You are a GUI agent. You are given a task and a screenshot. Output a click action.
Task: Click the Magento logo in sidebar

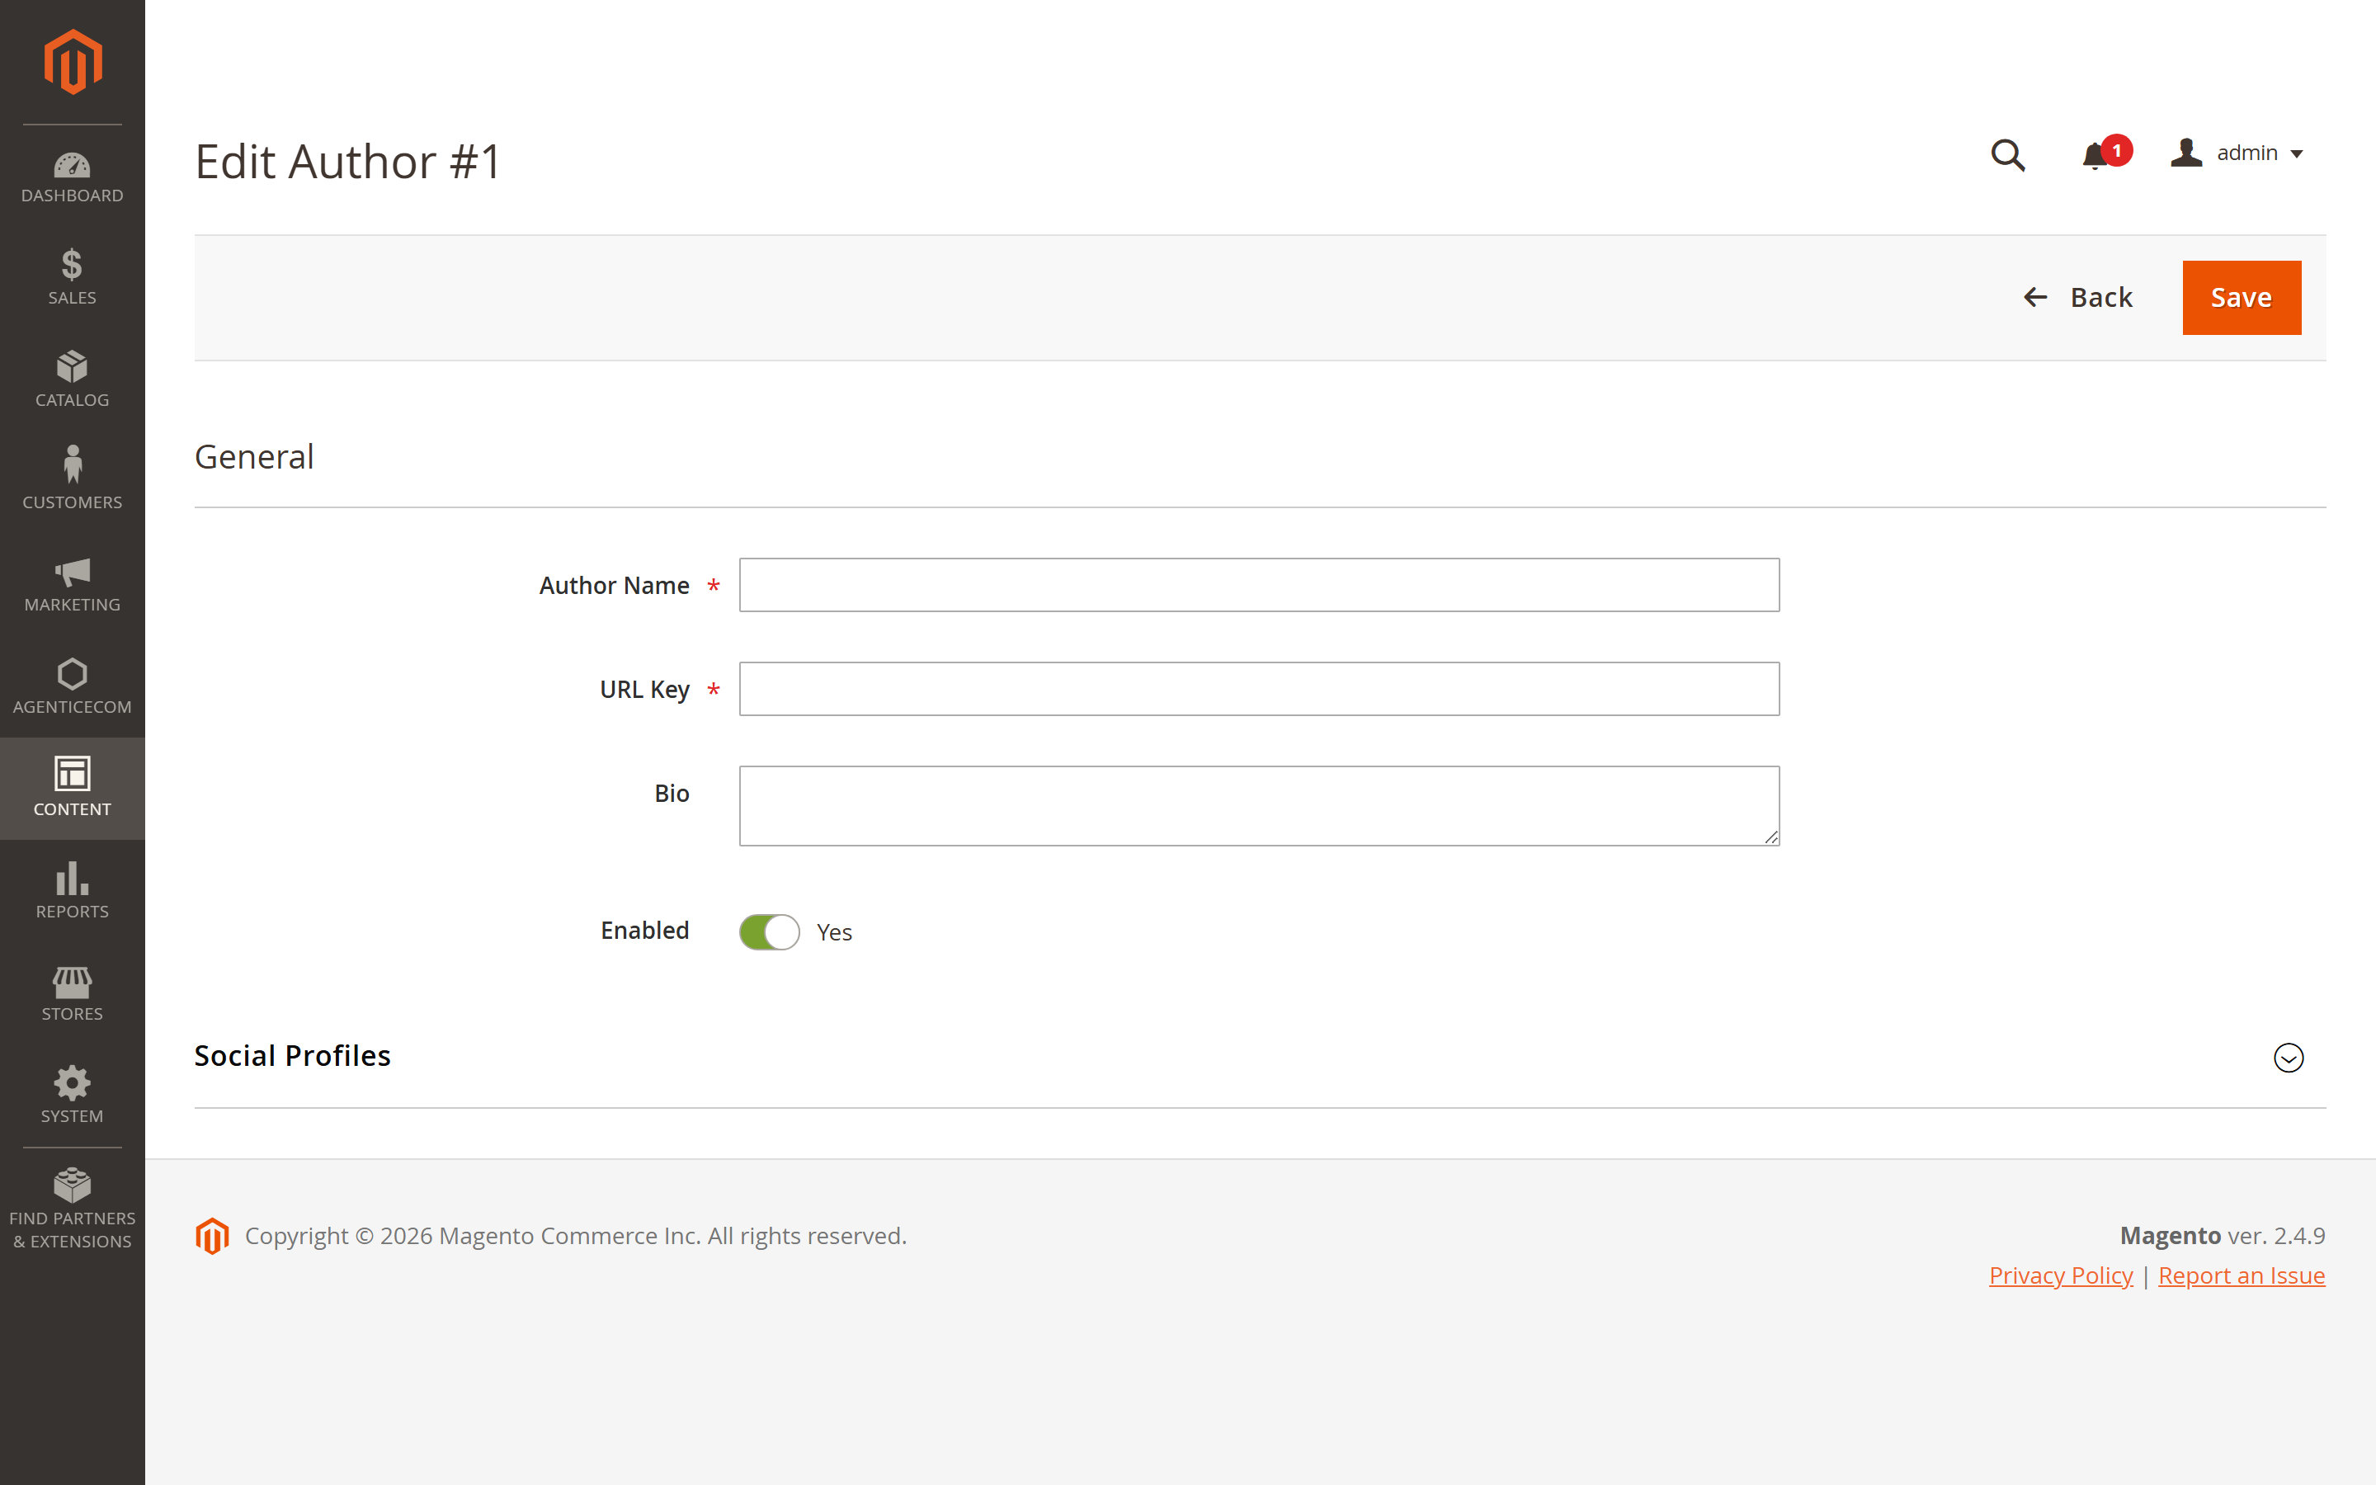pos(73,62)
